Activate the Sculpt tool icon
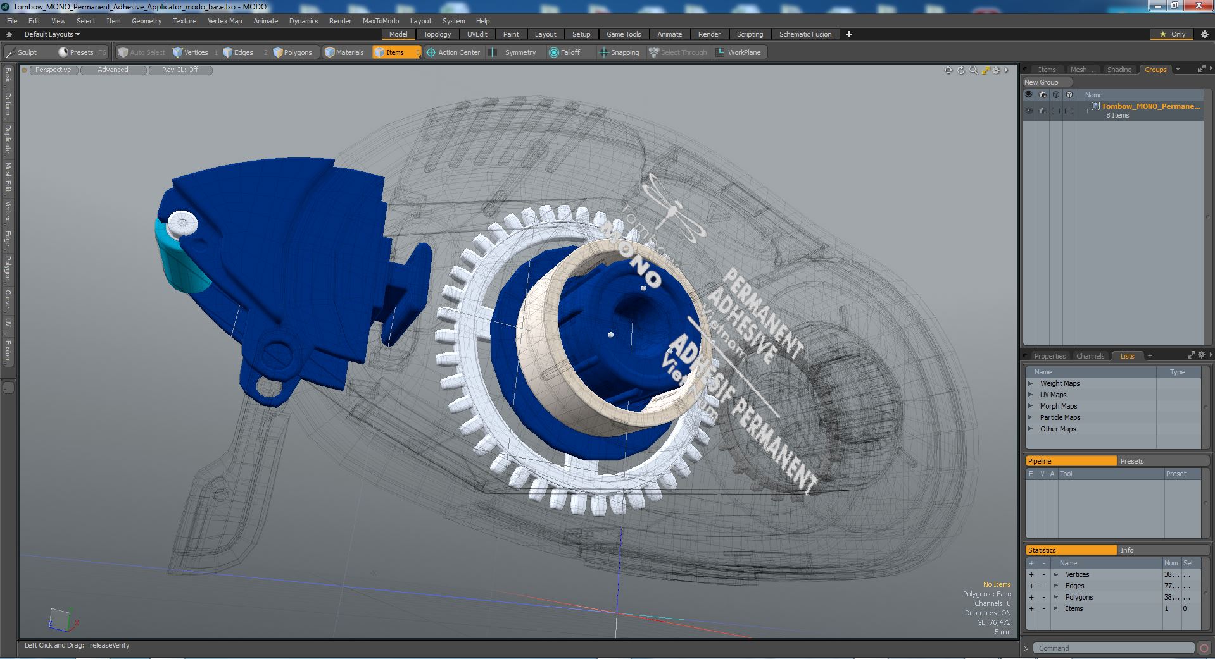1215x659 pixels. click(9, 52)
